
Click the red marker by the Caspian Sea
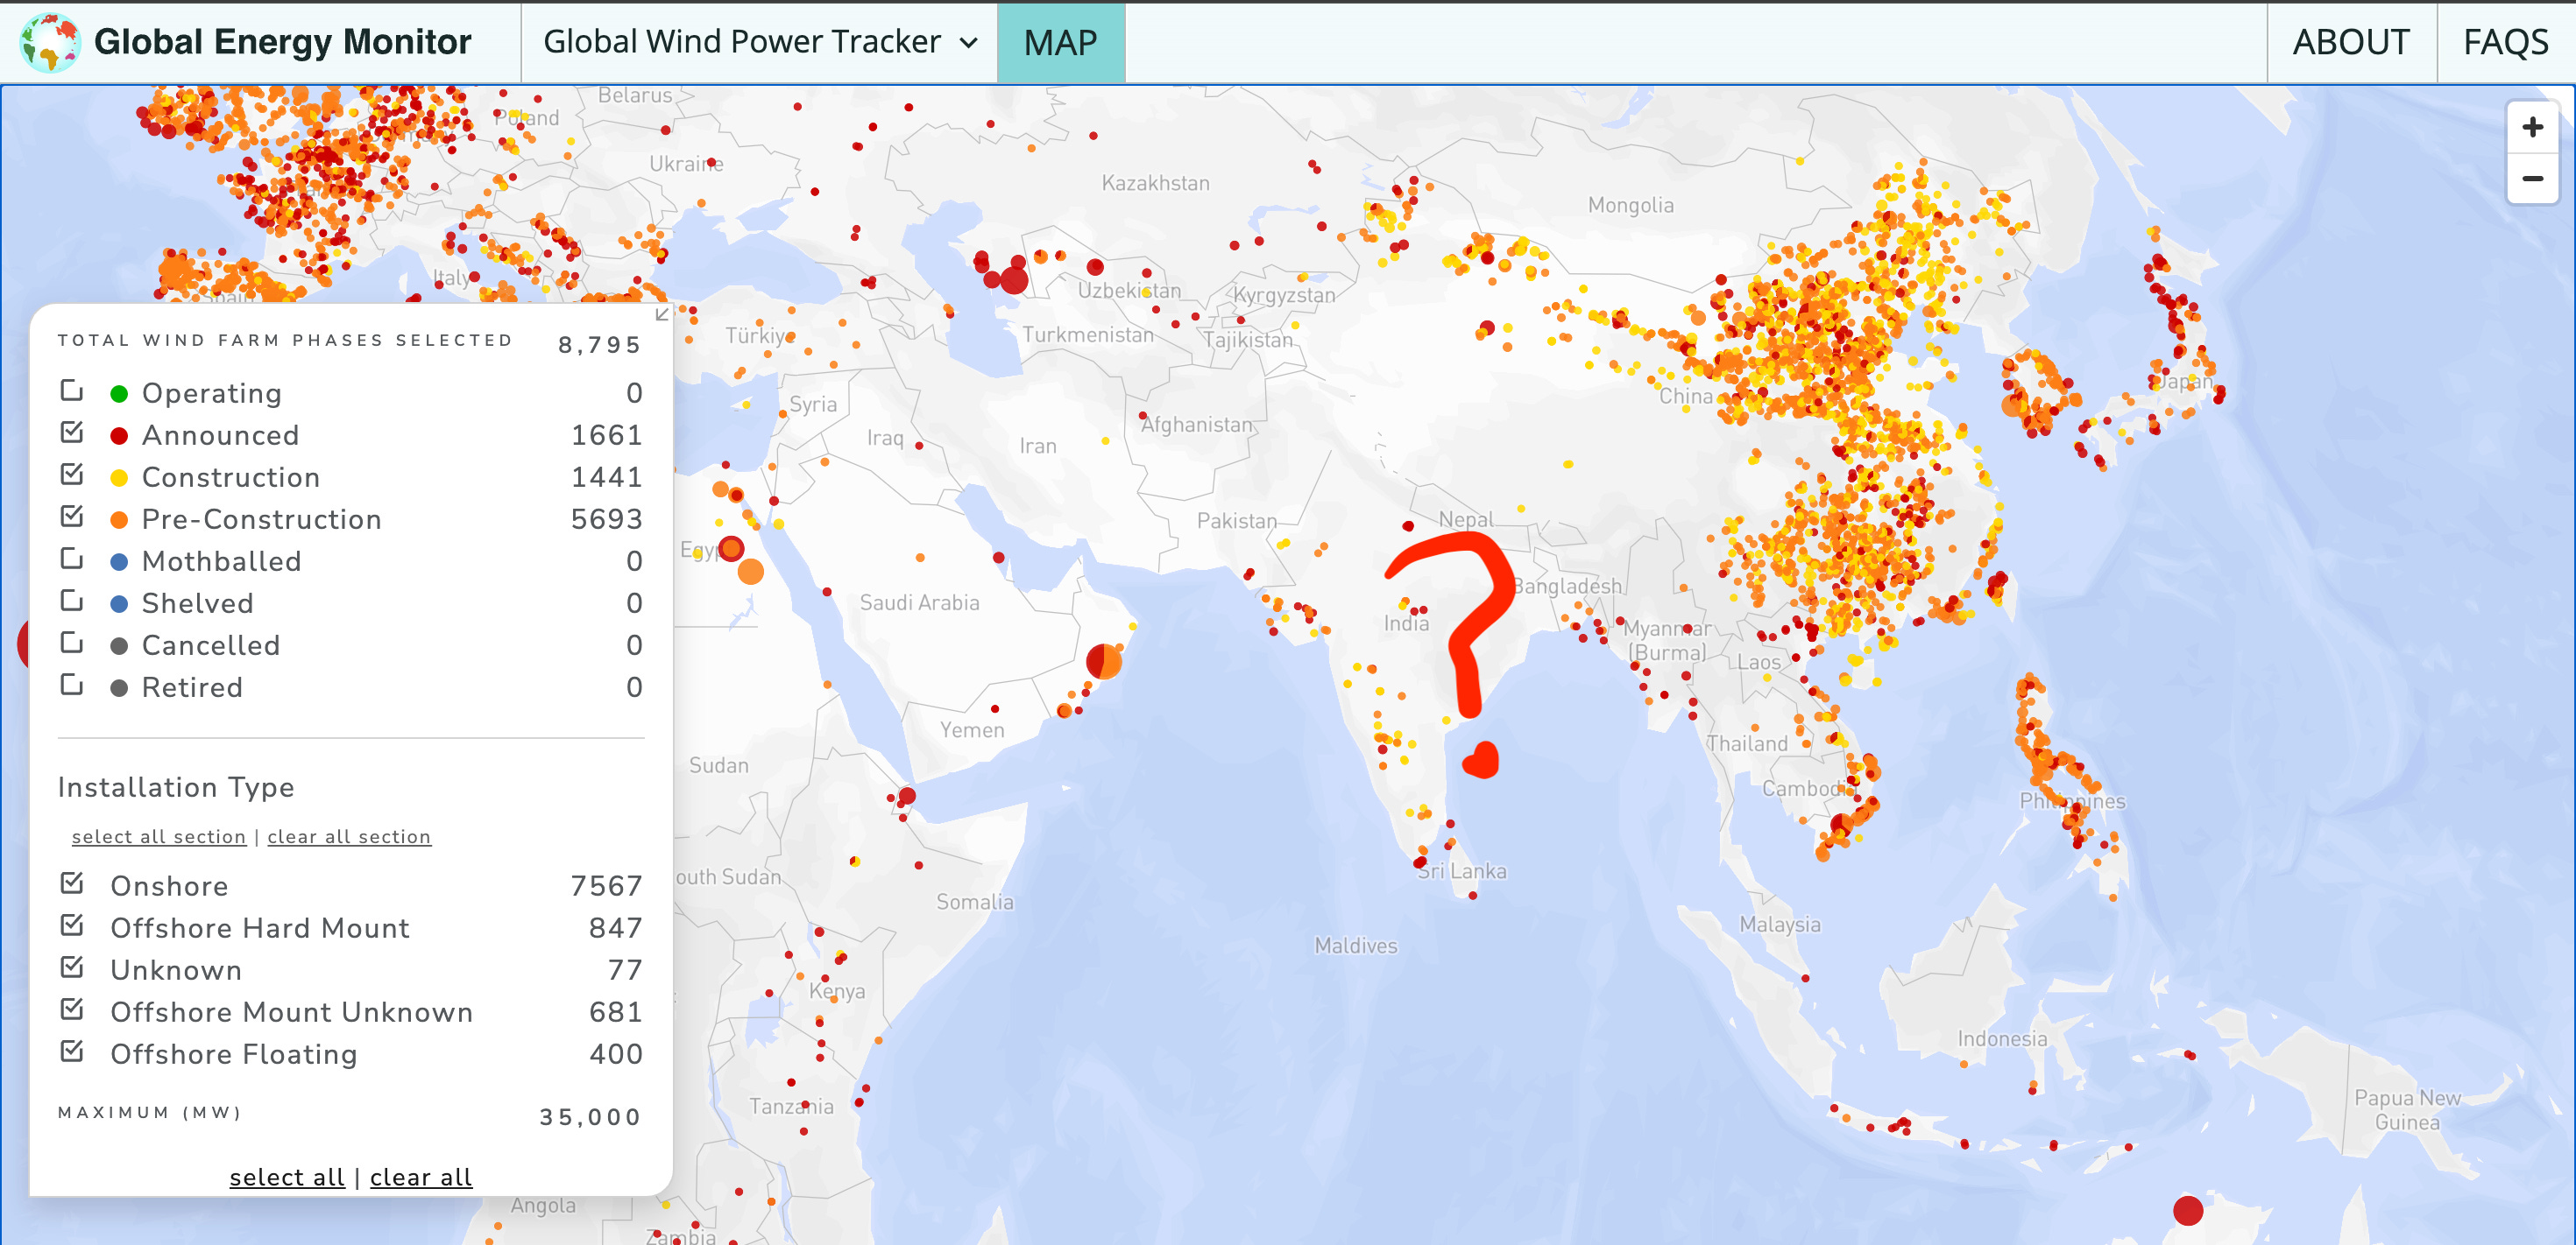click(x=1013, y=280)
